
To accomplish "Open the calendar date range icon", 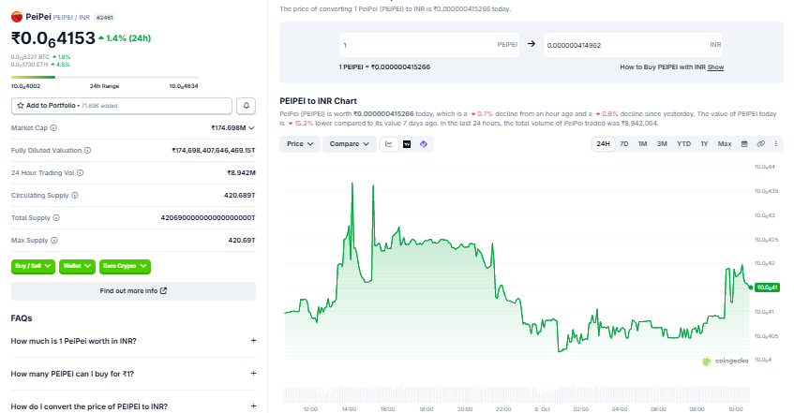I will click(x=744, y=144).
